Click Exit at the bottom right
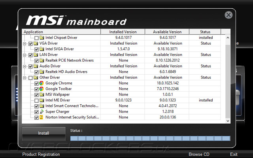This screenshot has width=253, height=158. [x=234, y=154]
